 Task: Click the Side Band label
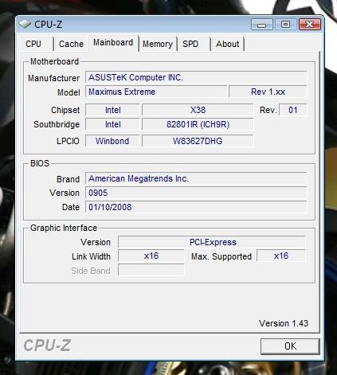coord(91,271)
